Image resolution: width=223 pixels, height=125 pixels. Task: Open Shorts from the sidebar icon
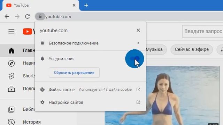[x=11, y=76]
